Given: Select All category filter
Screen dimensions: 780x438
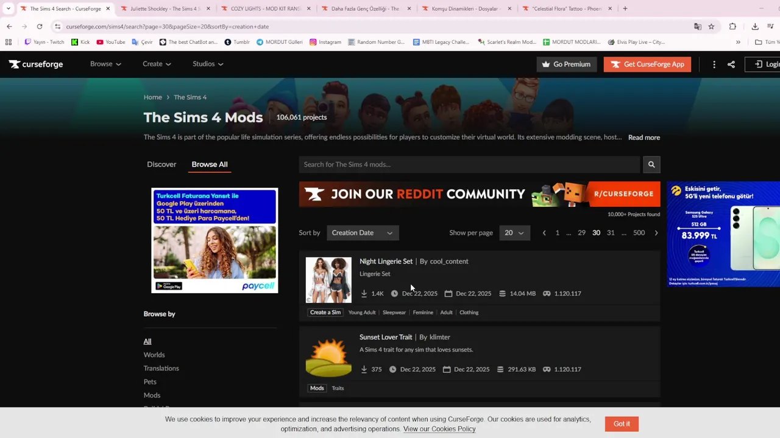Looking at the screenshot, I should click(x=147, y=341).
